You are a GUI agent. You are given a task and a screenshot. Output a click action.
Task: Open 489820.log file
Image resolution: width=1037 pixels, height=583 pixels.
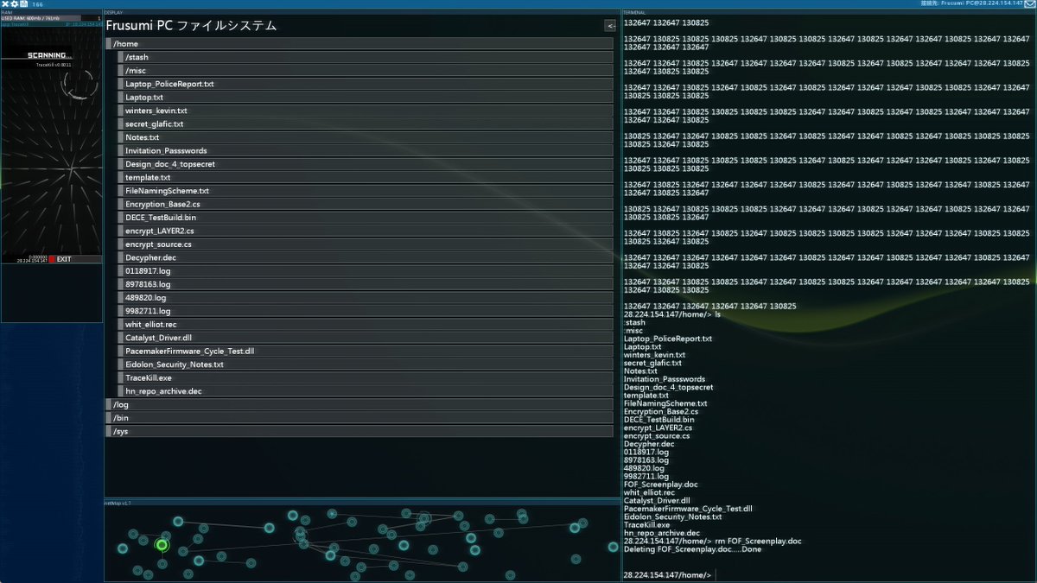(x=366, y=298)
